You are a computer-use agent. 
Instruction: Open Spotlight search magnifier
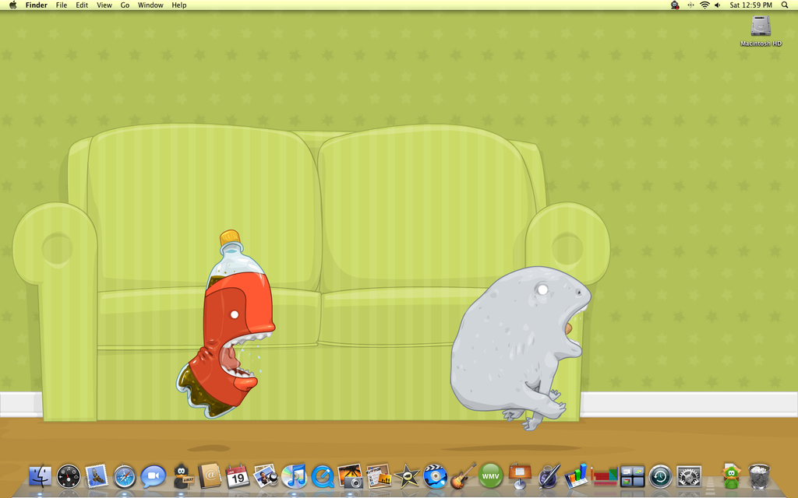coord(785,5)
